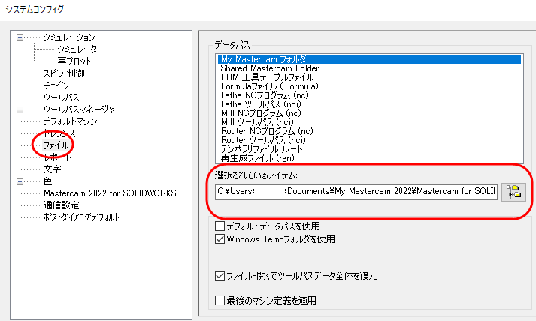Open スピン 制御 settings page

(x=64, y=73)
